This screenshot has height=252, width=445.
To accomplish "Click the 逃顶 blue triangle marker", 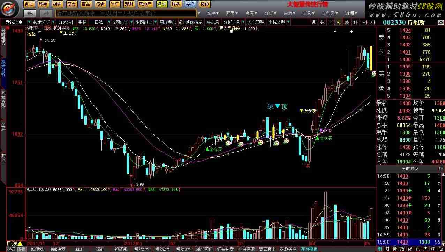I will [x=278, y=106].
